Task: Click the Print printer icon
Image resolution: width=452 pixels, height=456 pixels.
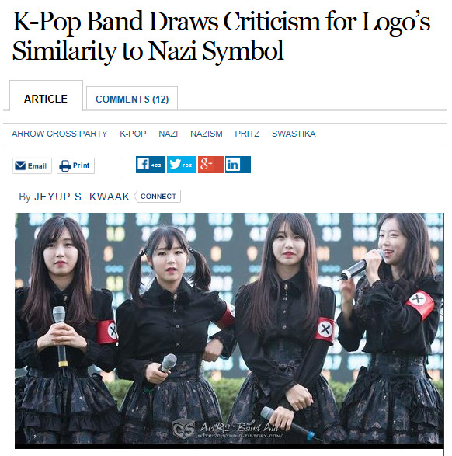Action: point(64,165)
